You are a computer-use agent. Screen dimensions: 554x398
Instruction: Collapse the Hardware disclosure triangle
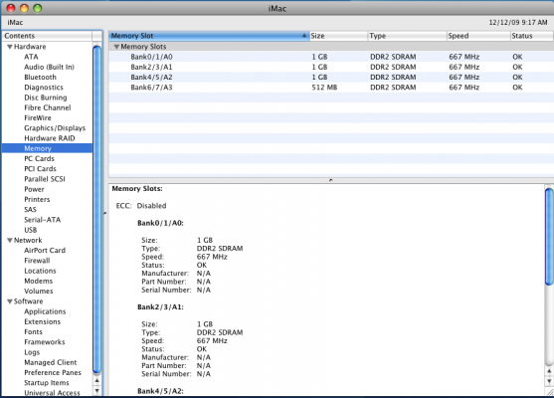pyautogui.click(x=10, y=47)
